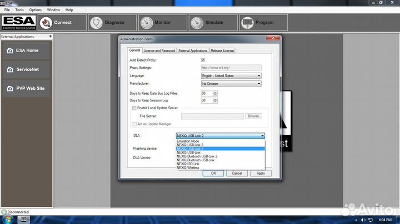This screenshot has height=224, width=400.
Task: Open the Monitor gauge icon
Action: point(147,23)
